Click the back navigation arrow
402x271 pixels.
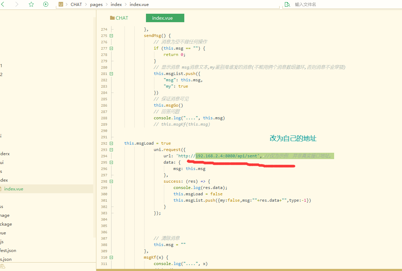click(3, 5)
